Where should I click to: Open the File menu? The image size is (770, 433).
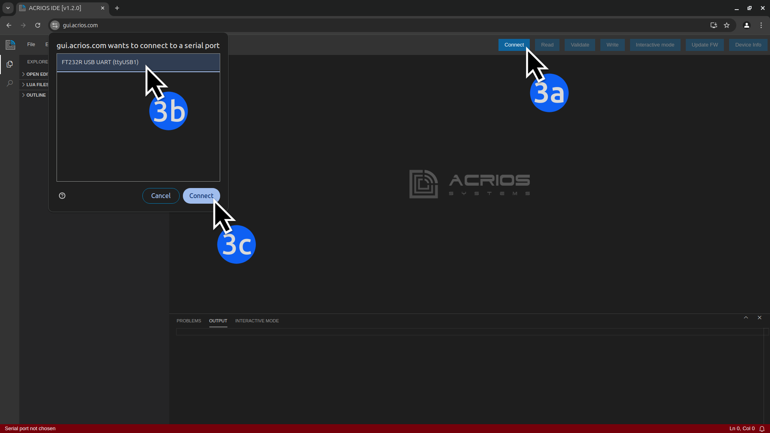[x=31, y=45]
